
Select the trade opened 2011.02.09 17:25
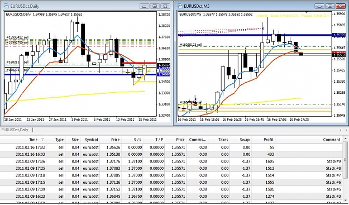point(171,168)
